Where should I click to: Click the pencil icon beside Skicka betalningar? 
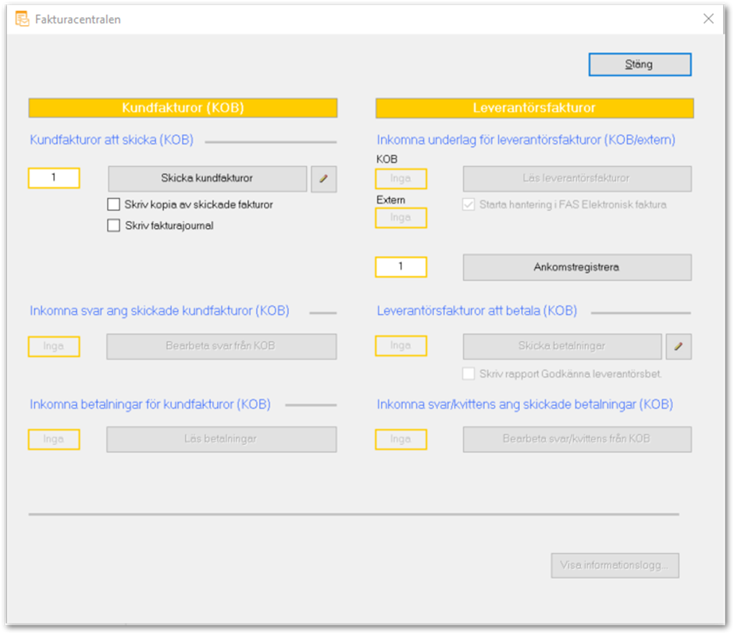coord(679,347)
